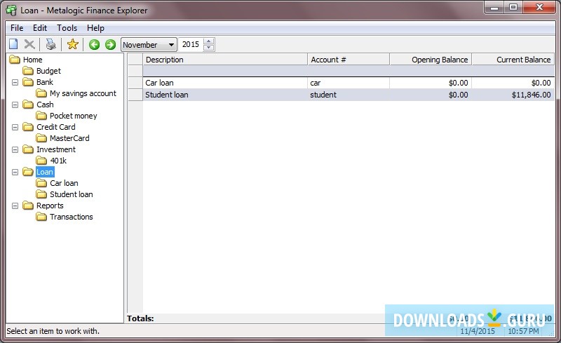Collapse the Credit Card tree node
This screenshot has width=561, height=343.
click(15, 127)
